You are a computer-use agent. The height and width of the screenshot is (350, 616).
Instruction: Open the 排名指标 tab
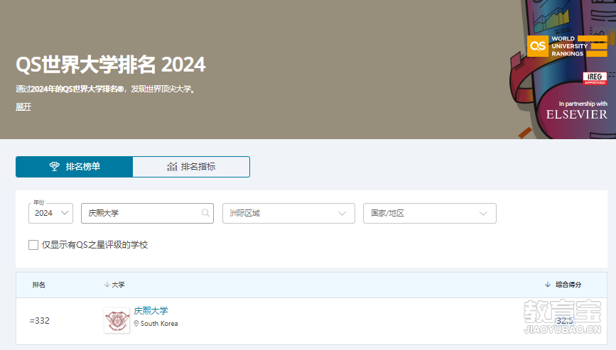191,167
